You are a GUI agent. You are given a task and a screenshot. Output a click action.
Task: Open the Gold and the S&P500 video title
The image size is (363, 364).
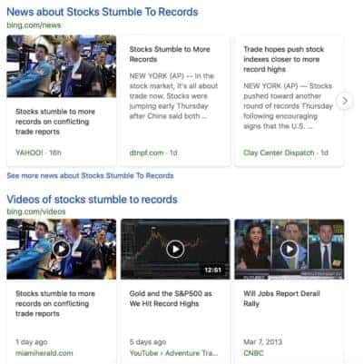tap(171, 299)
